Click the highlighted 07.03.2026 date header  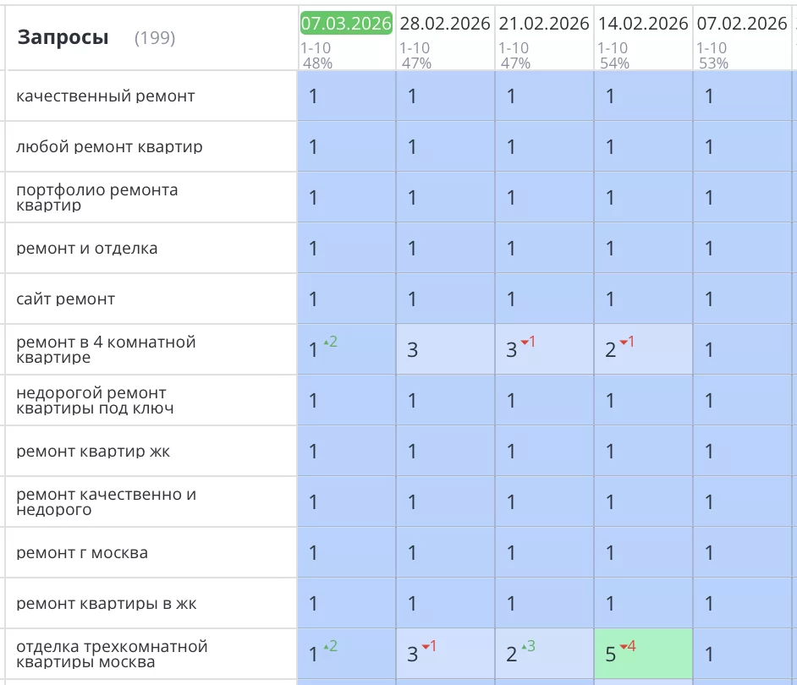pyautogui.click(x=346, y=23)
